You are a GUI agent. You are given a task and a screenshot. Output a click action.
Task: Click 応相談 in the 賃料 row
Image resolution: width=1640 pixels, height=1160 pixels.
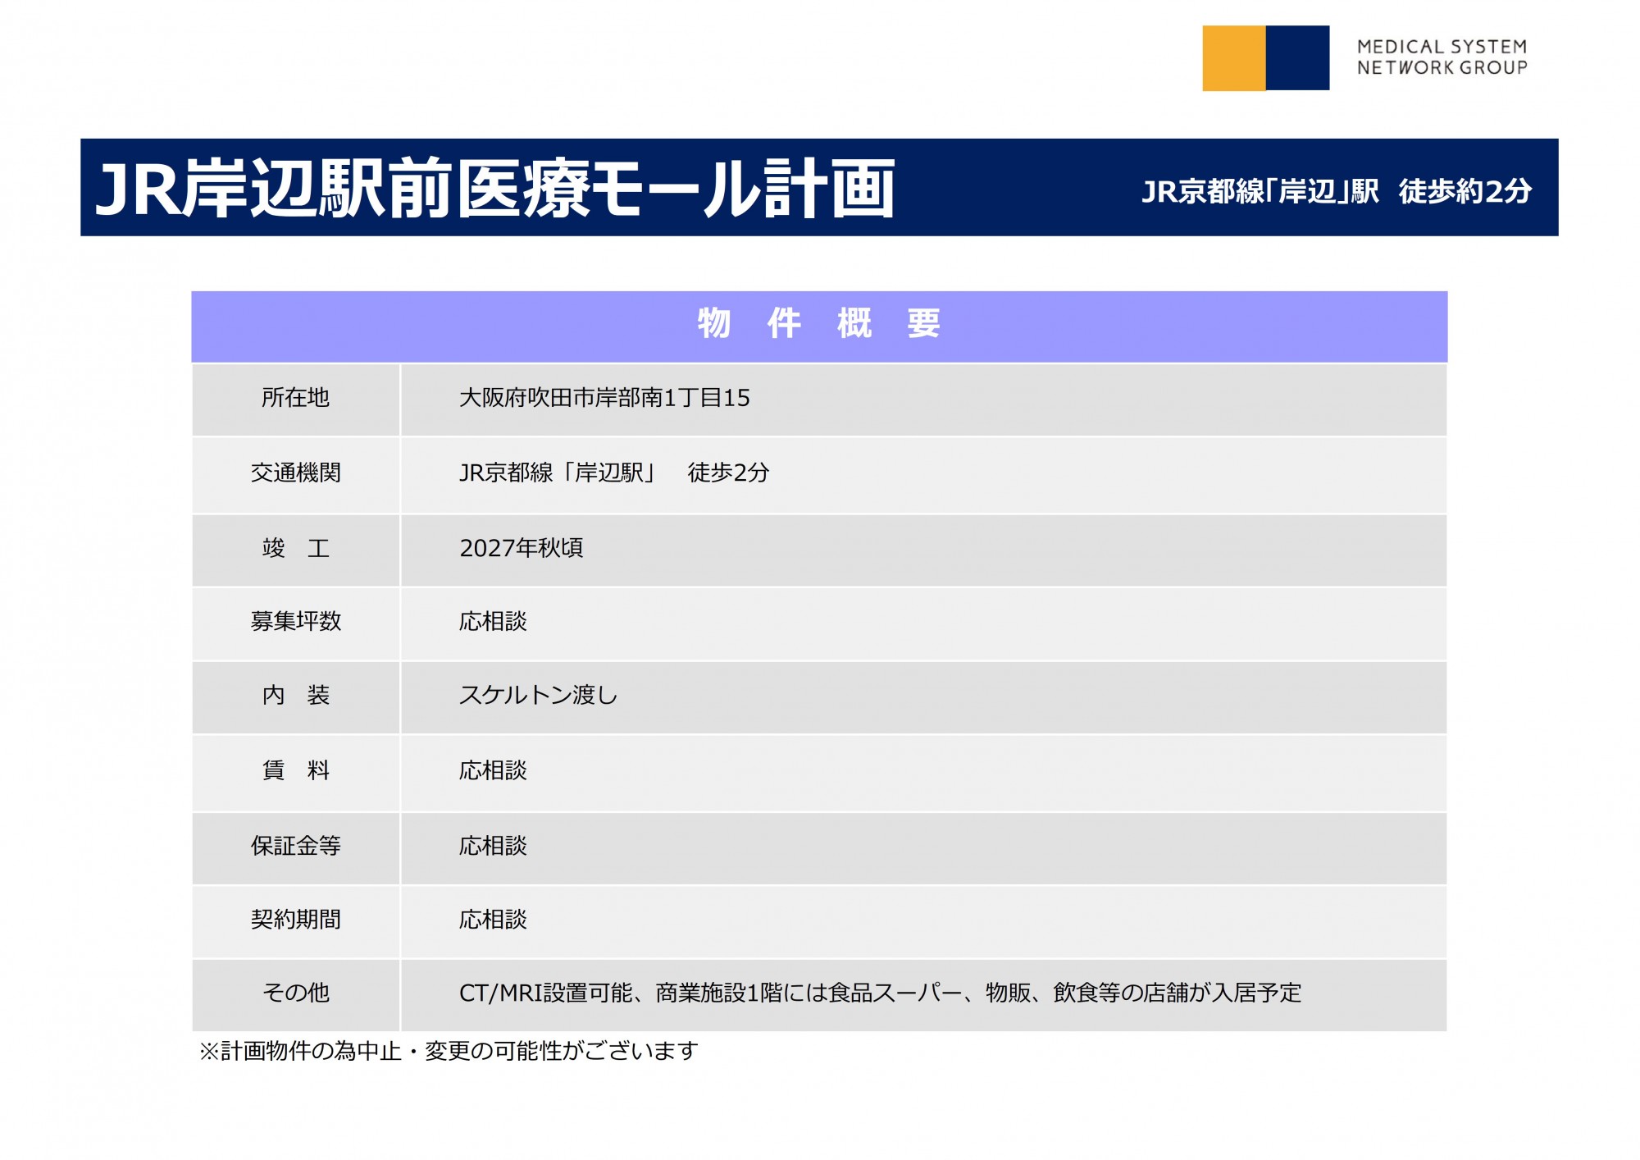point(493,770)
